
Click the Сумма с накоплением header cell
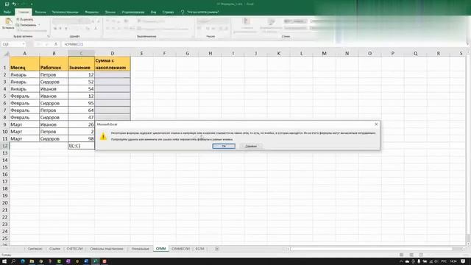(x=113, y=64)
